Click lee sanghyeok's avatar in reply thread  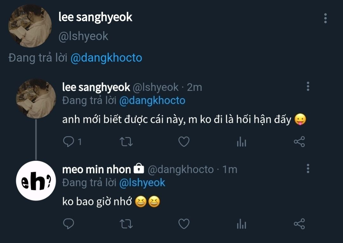(36, 98)
